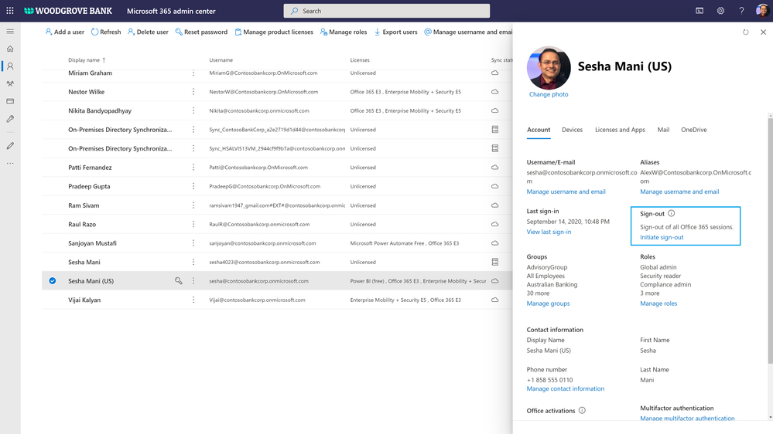Open more actions for Patti Fernandez
Screen dimensions: 773x434
coord(193,168)
